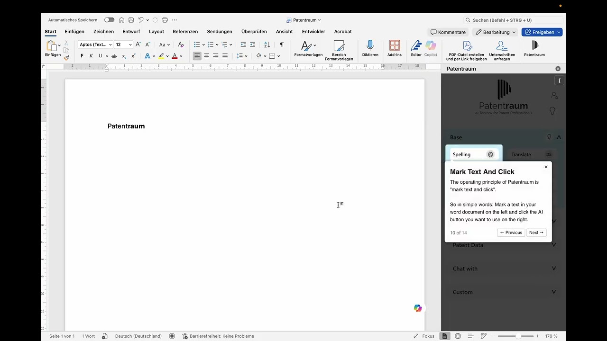Viewport: 607px width, 341px height.
Task: Open the Bearbeitung mode dropdown
Action: click(496, 32)
